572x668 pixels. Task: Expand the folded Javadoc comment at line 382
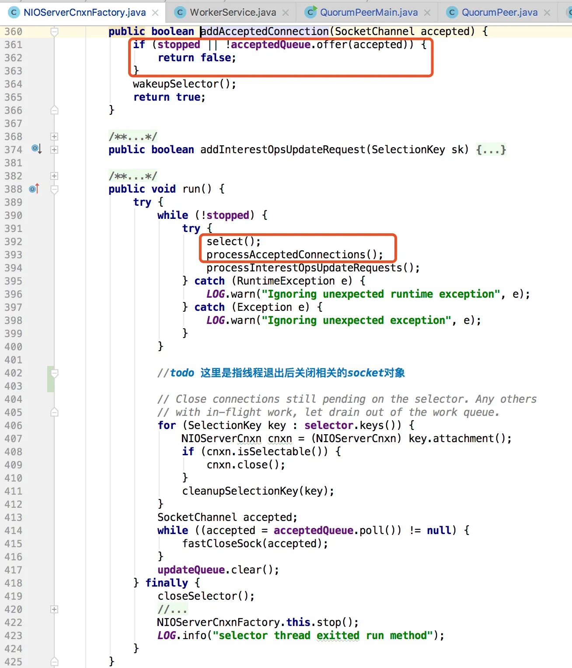click(54, 176)
